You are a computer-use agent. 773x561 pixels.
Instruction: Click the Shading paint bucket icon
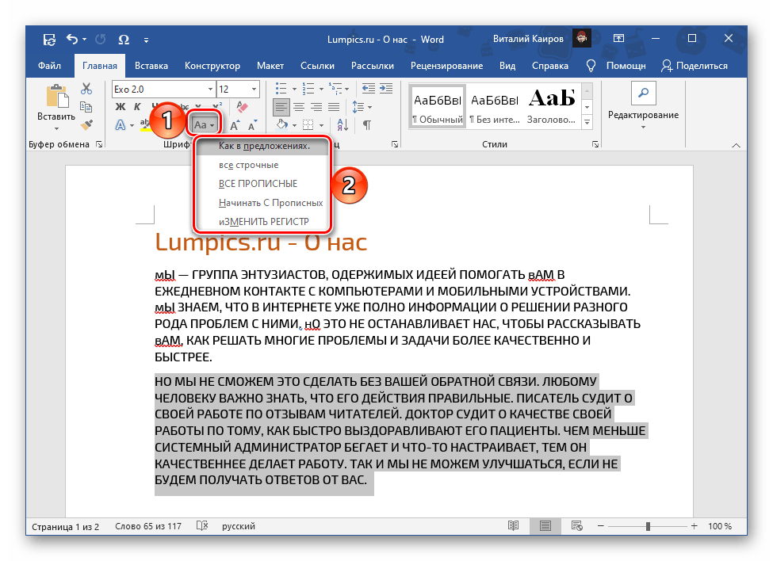tap(281, 124)
